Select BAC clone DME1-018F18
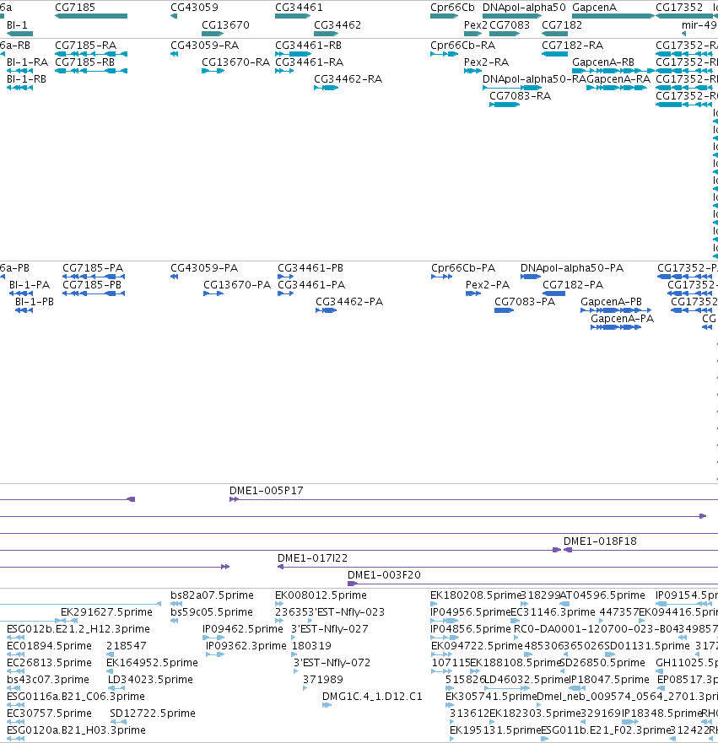718x743 pixels. 600,541
